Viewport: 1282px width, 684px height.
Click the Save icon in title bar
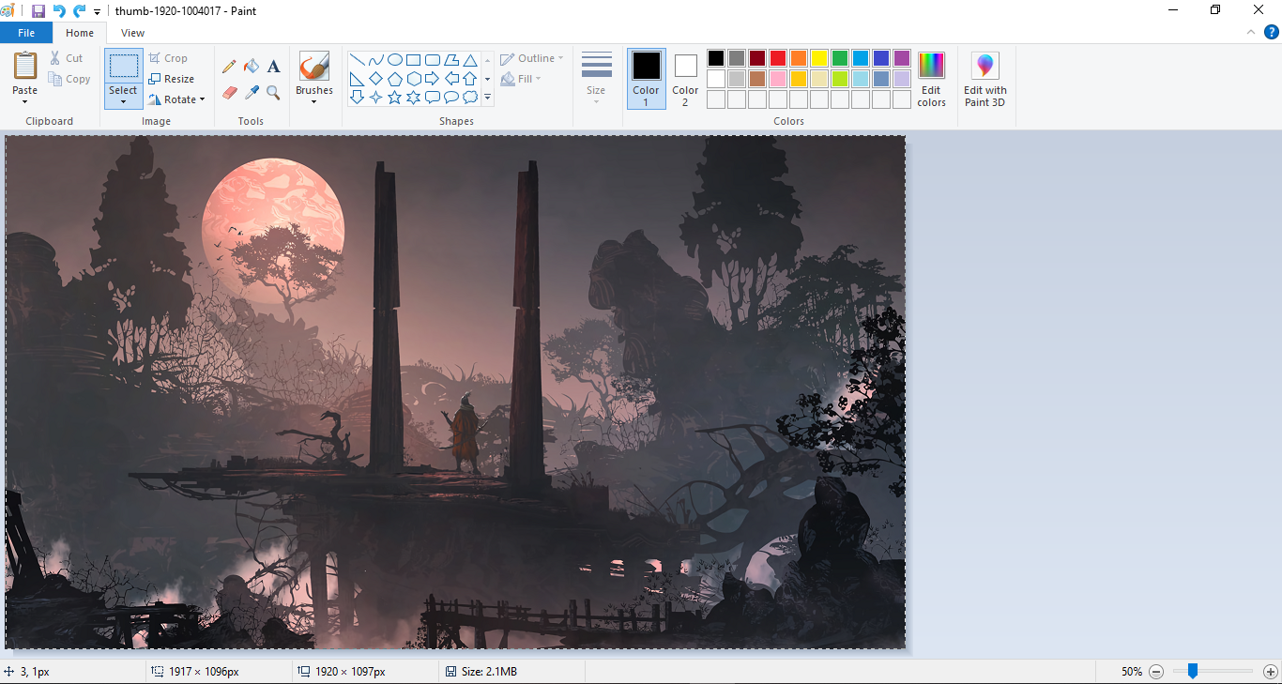point(38,11)
